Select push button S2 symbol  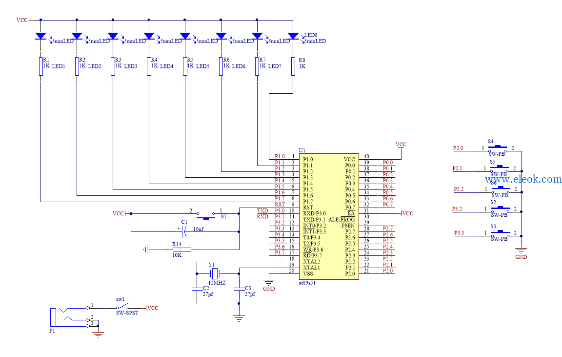[x=501, y=209]
